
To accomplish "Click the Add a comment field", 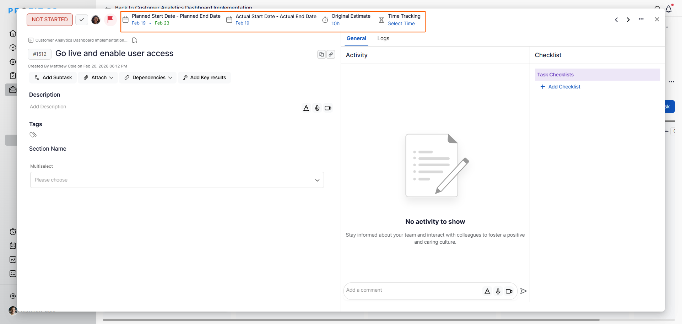I will pyautogui.click(x=412, y=290).
